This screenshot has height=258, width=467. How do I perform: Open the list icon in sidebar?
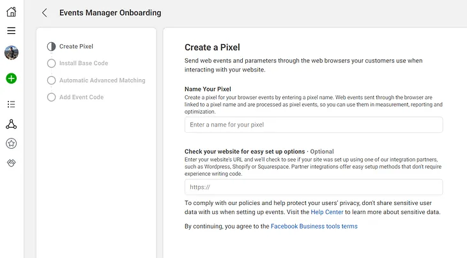pos(11,104)
